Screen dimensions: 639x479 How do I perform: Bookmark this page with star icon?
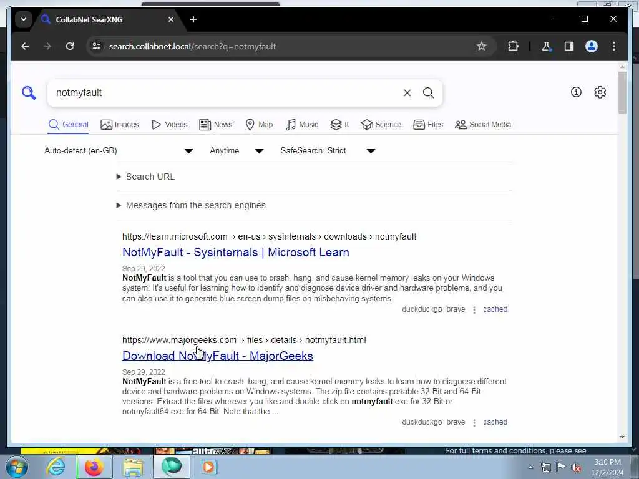482,46
